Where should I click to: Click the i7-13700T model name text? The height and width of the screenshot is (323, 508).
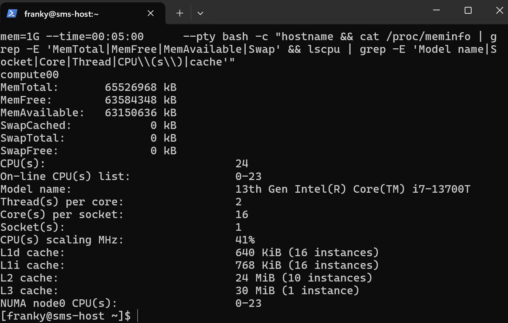[x=441, y=189]
